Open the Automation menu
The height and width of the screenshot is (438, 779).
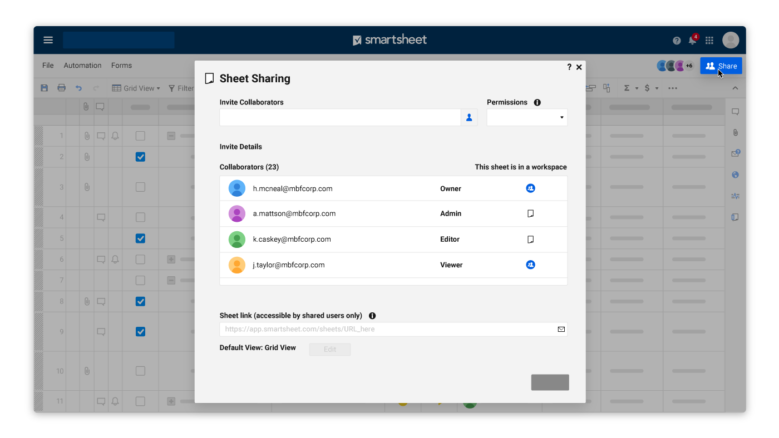tap(82, 66)
